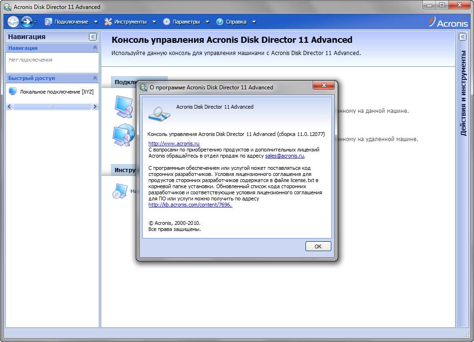
Task: Maximize the Acronis Disk Director window
Action: click(442, 5)
